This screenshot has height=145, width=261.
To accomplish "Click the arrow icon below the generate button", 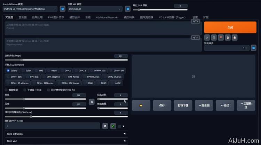I will 207,37.
